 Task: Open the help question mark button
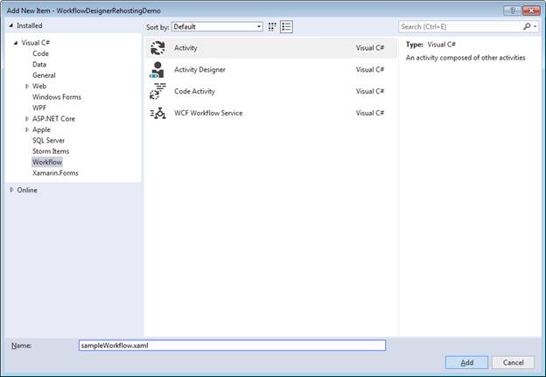(x=512, y=10)
